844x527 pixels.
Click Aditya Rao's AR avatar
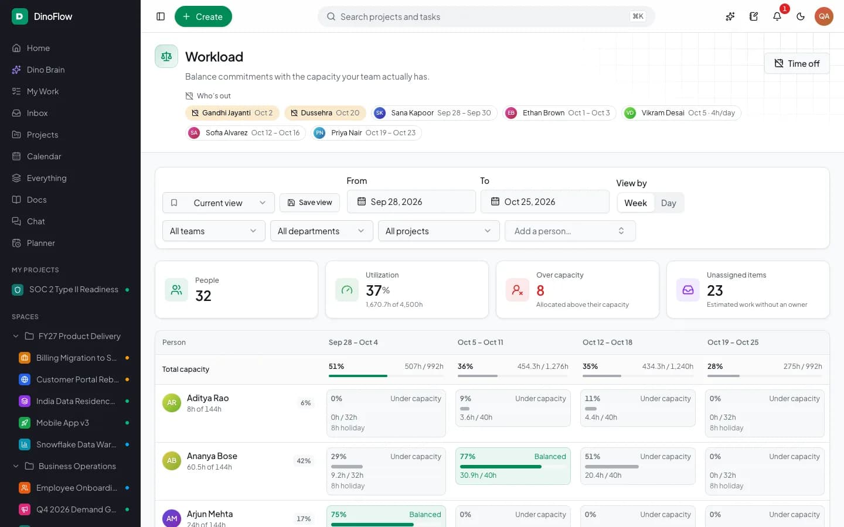172,403
